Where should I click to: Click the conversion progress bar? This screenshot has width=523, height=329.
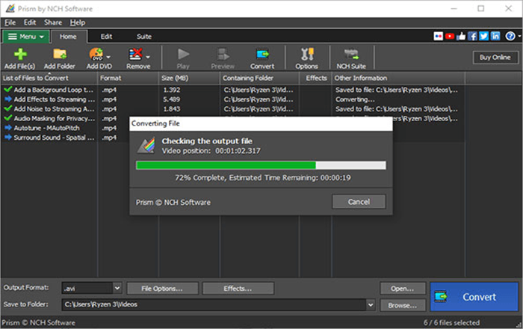coord(261,165)
